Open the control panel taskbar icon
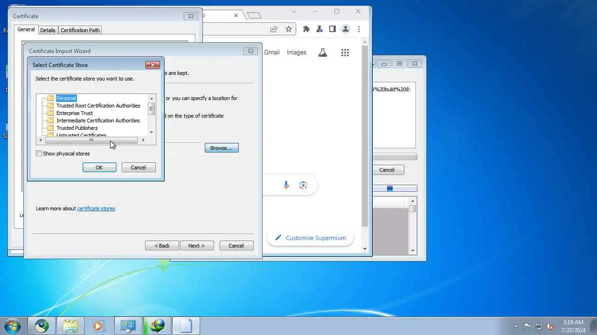Viewport: 597px width, 335px height. pyautogui.click(x=128, y=326)
